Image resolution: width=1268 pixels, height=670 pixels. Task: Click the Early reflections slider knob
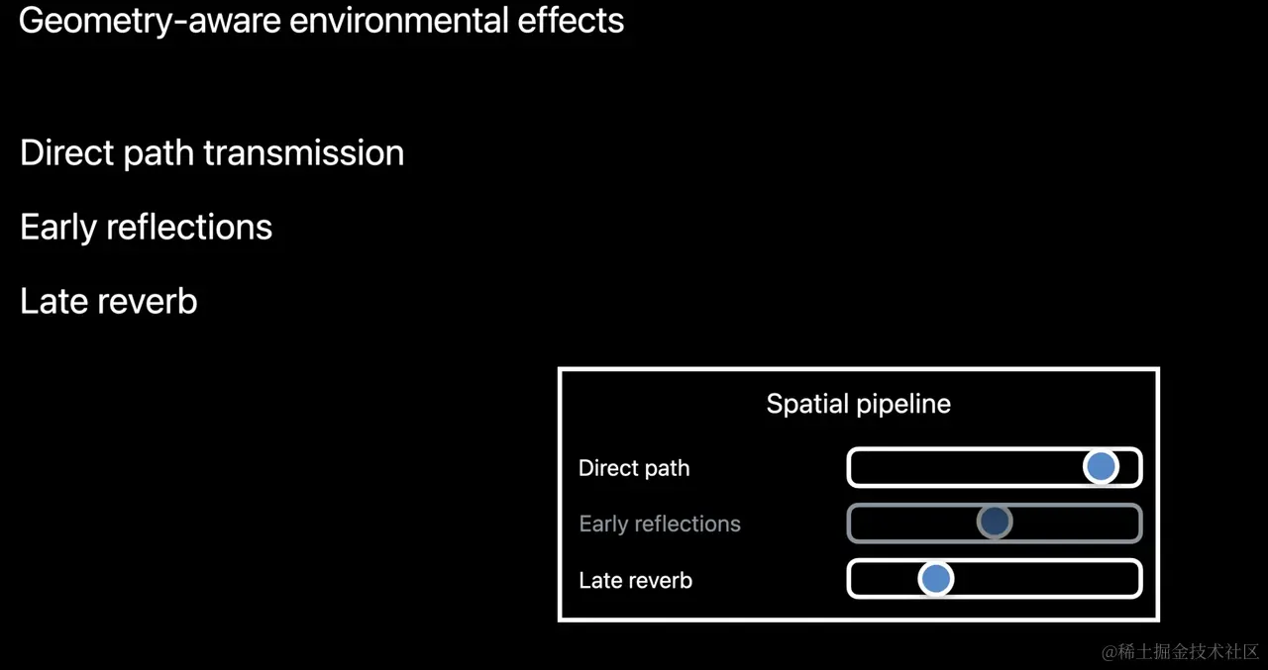[995, 522]
